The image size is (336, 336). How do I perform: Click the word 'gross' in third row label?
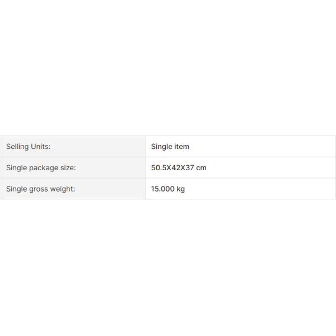[36, 189]
